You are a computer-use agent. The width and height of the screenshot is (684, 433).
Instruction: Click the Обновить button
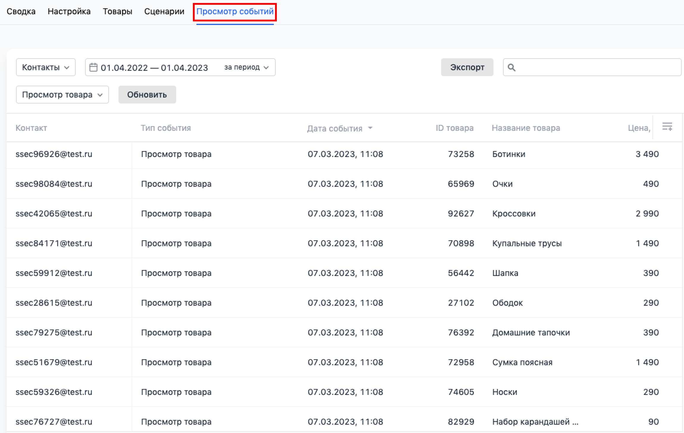coord(147,95)
